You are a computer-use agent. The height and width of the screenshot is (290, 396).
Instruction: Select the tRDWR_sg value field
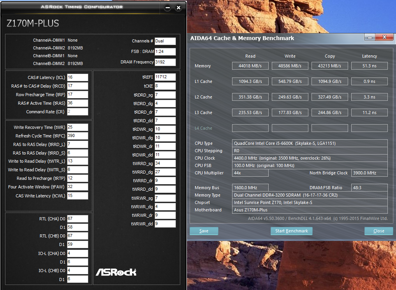[165, 129]
